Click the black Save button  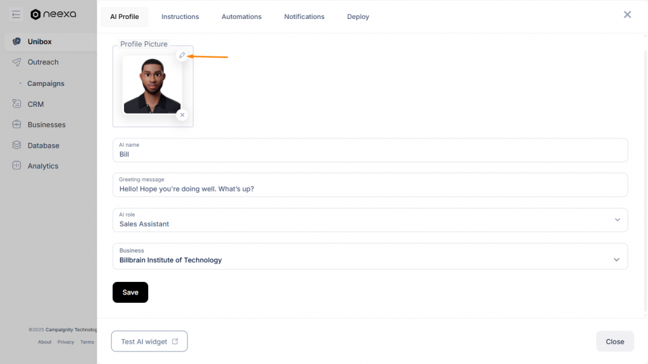pos(130,292)
